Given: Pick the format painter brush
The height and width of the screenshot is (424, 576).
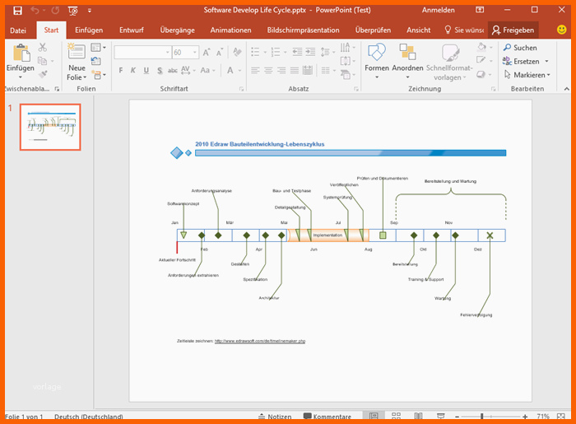Looking at the screenshot, I should coord(43,74).
